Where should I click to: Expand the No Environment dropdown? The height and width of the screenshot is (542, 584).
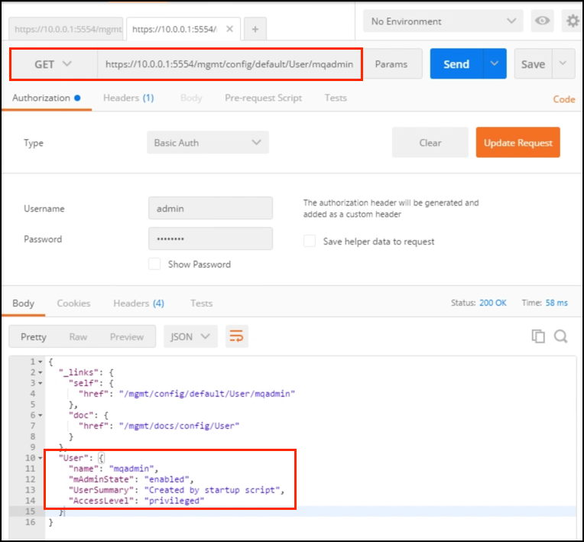(443, 21)
